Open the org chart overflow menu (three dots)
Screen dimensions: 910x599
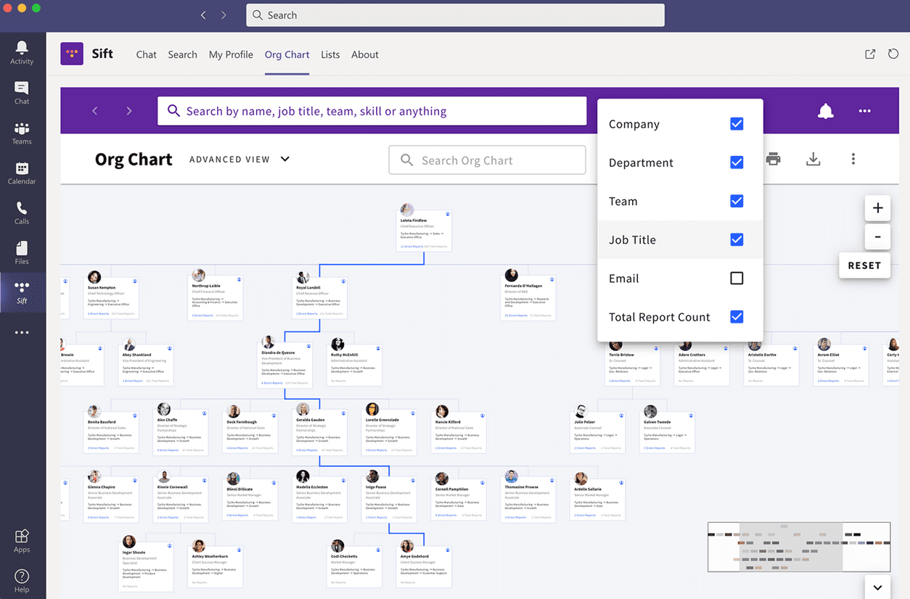(x=853, y=159)
